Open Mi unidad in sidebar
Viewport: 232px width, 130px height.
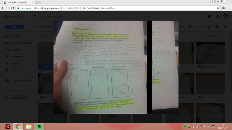16,36
